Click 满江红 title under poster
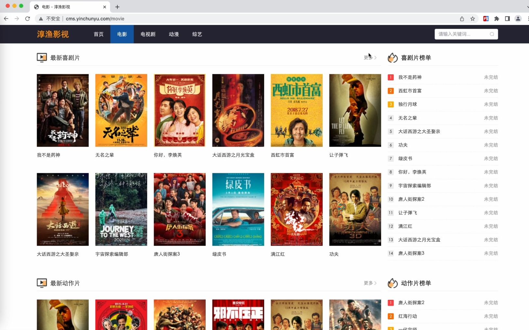Viewport: 529px width, 330px height. (278, 254)
